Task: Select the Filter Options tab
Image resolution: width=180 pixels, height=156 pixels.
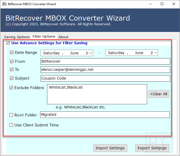Action: (x=44, y=37)
